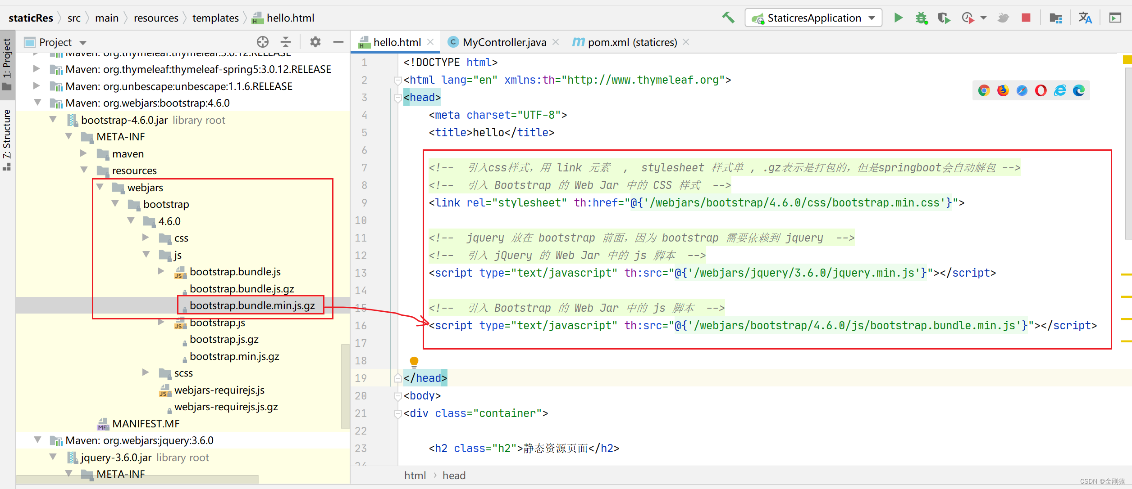Select bootstrap.min.js.gz file
This screenshot has width=1132, height=489.
pyautogui.click(x=234, y=356)
